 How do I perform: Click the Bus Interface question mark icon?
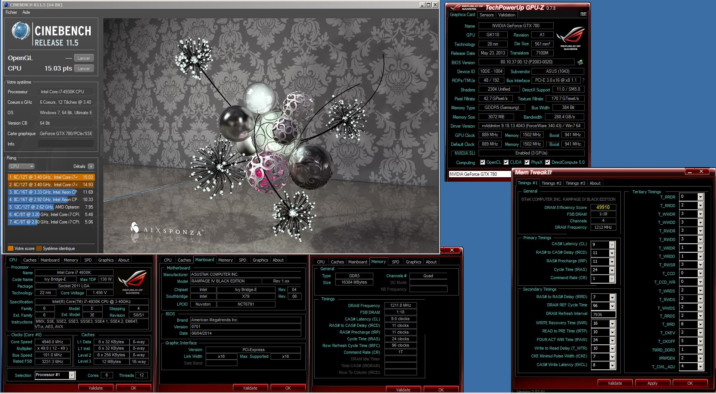(x=583, y=80)
